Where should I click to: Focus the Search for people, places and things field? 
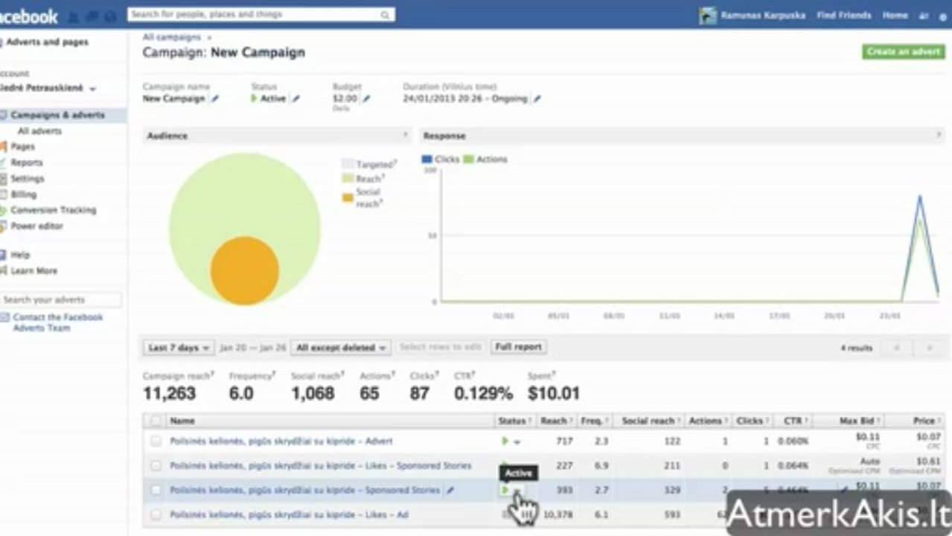[x=261, y=15]
